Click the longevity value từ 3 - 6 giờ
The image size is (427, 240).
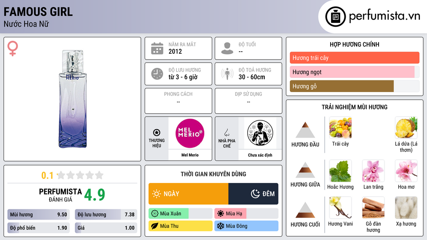[x=183, y=77]
